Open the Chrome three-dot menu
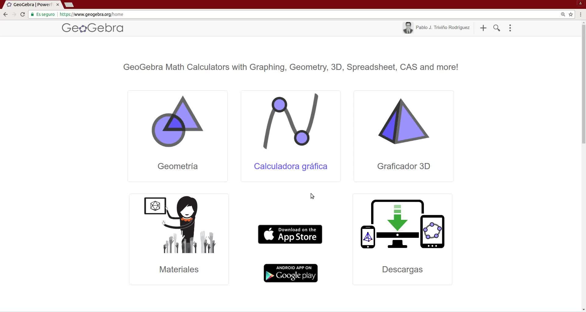 click(x=581, y=14)
